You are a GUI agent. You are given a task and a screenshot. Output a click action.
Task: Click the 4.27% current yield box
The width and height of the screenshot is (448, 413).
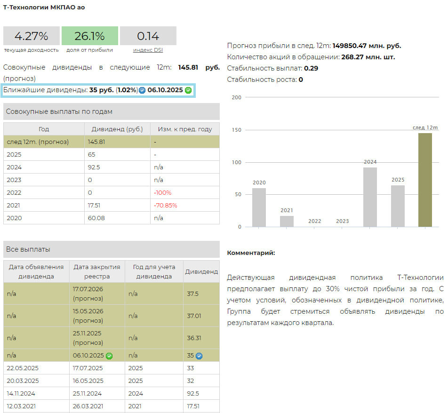pos(32,36)
